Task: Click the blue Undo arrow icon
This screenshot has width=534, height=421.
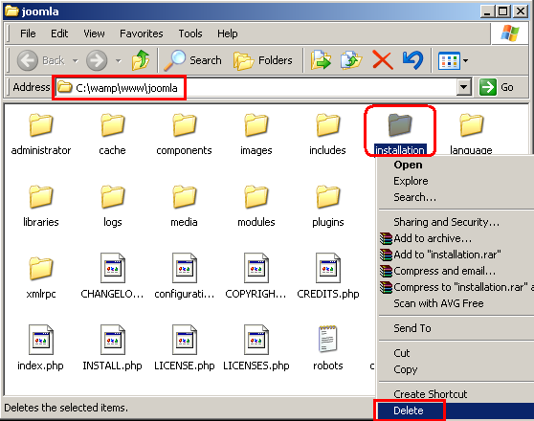Action: [412, 60]
